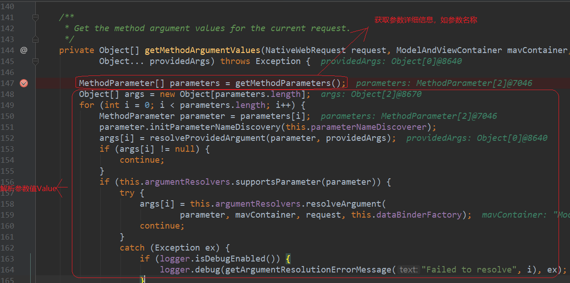Click the Javadoc text 'Get the method argument values'

click(150, 28)
